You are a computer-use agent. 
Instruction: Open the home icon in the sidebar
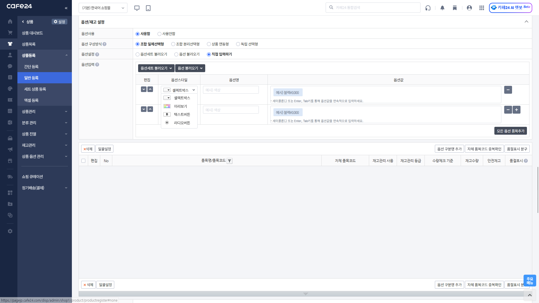[10, 21]
